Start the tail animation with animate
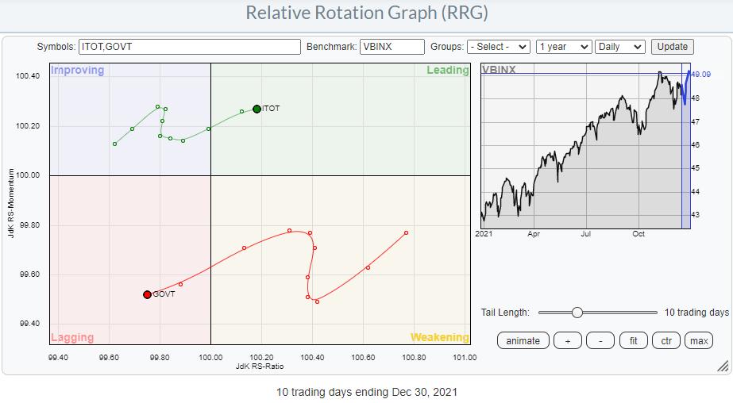The image size is (733, 403). pyautogui.click(x=523, y=340)
